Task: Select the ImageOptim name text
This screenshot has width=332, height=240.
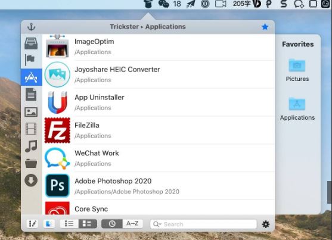Action: (x=94, y=42)
